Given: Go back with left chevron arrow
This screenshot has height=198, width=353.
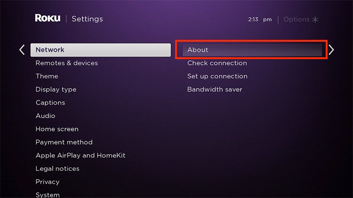Looking at the screenshot, I should coord(22,50).
